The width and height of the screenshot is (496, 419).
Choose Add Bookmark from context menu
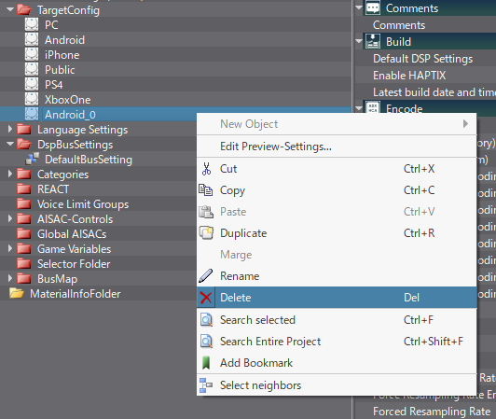(x=337, y=363)
